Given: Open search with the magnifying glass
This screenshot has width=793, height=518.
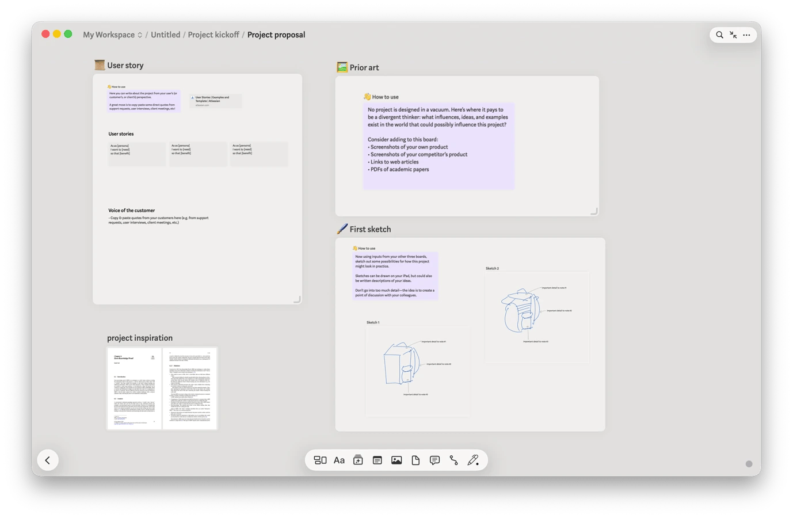Looking at the screenshot, I should [719, 35].
